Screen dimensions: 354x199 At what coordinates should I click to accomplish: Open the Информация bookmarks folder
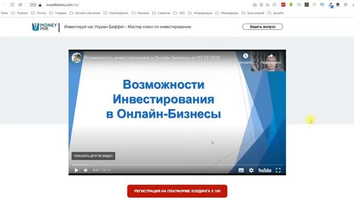(200, 13)
